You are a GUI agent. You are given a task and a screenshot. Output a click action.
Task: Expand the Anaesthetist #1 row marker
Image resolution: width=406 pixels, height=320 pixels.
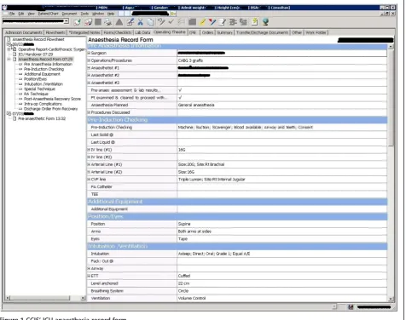point(89,68)
